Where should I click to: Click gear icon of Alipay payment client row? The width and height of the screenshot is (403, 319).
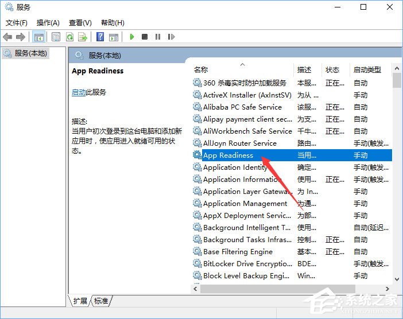point(197,119)
